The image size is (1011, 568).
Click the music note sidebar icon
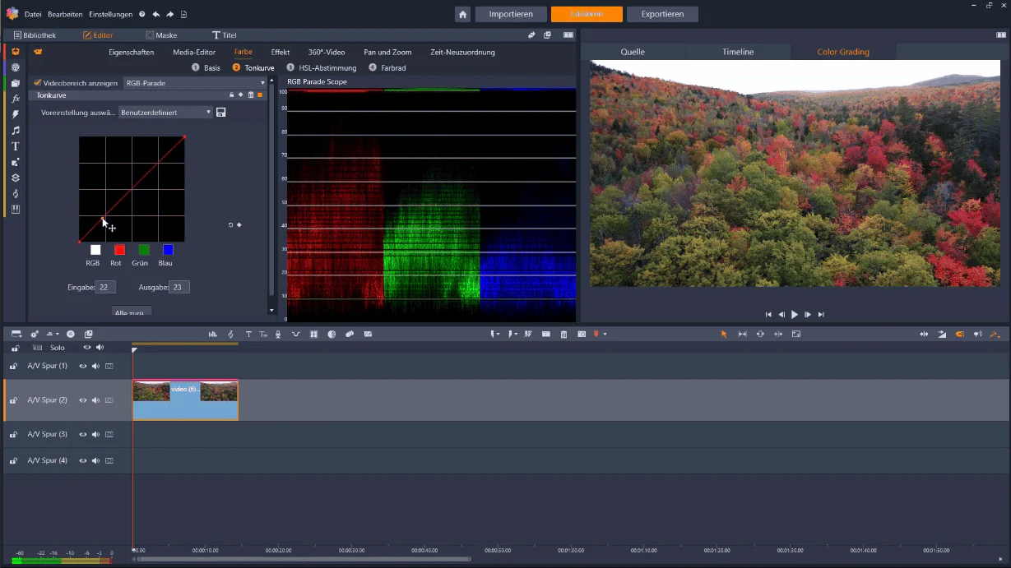click(15, 131)
